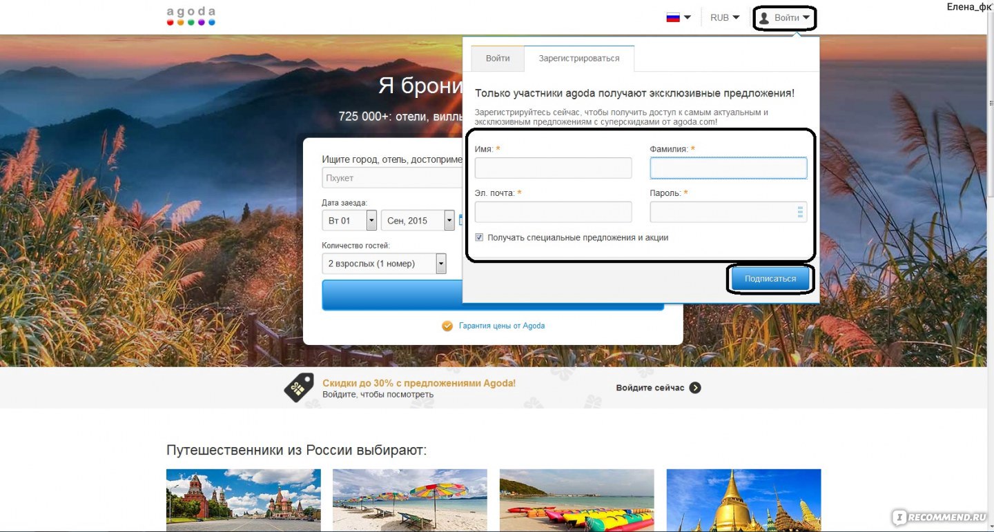This screenshot has width=994, height=532.
Task: Select the Зарегистрироваться tab
Action: pos(579,58)
